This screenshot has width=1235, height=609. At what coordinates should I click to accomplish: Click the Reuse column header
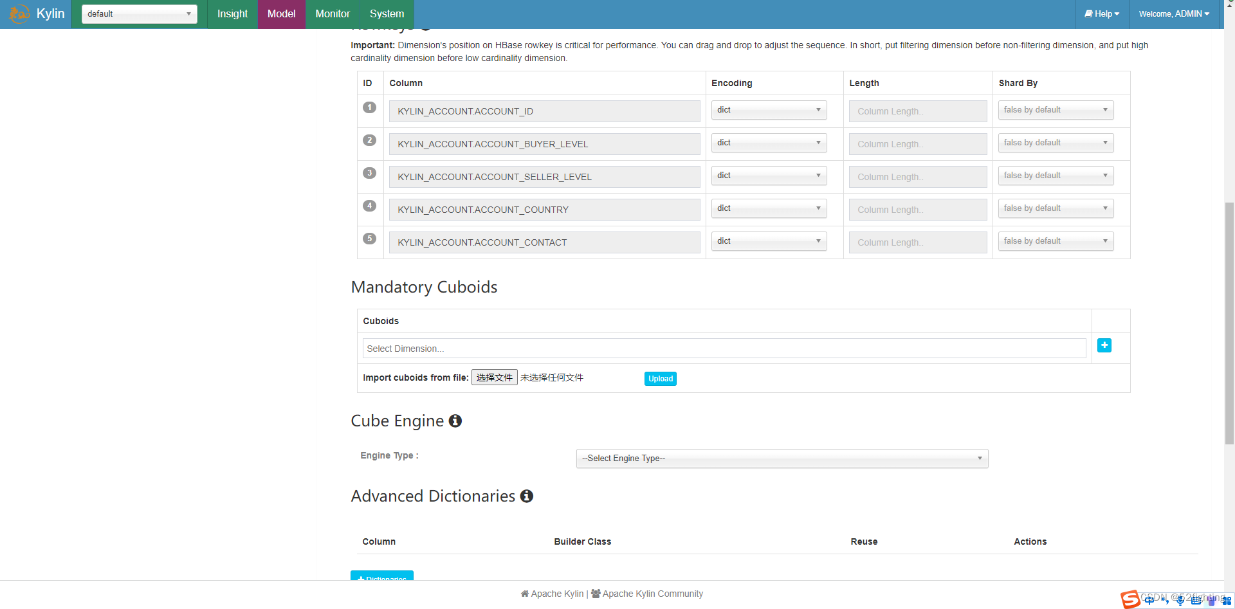pyautogui.click(x=864, y=541)
